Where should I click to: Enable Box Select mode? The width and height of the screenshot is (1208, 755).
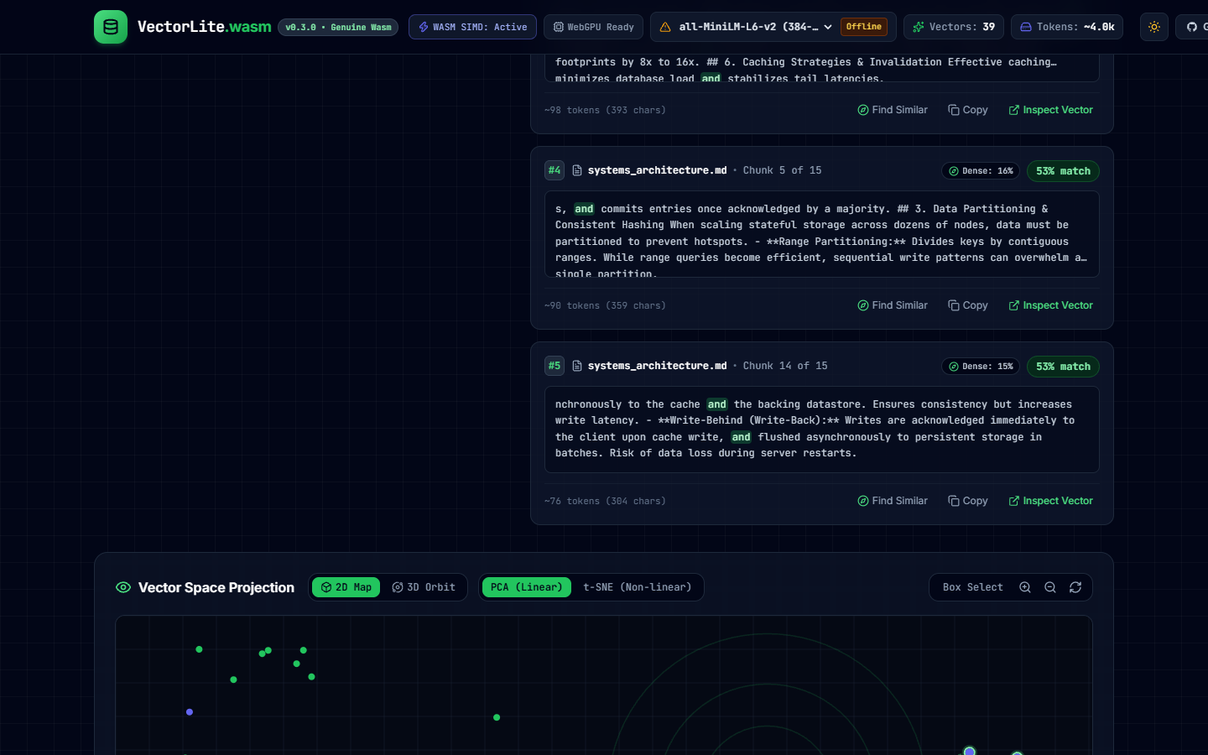[x=972, y=587]
